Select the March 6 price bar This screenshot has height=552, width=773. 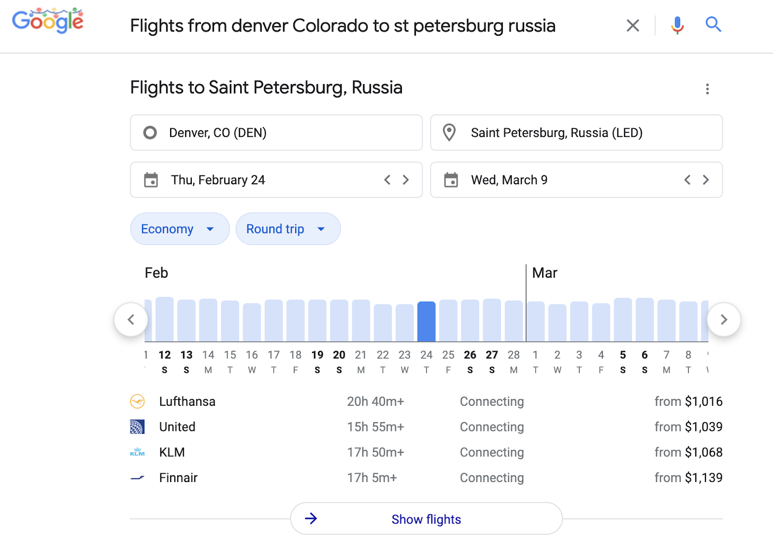tap(644, 319)
